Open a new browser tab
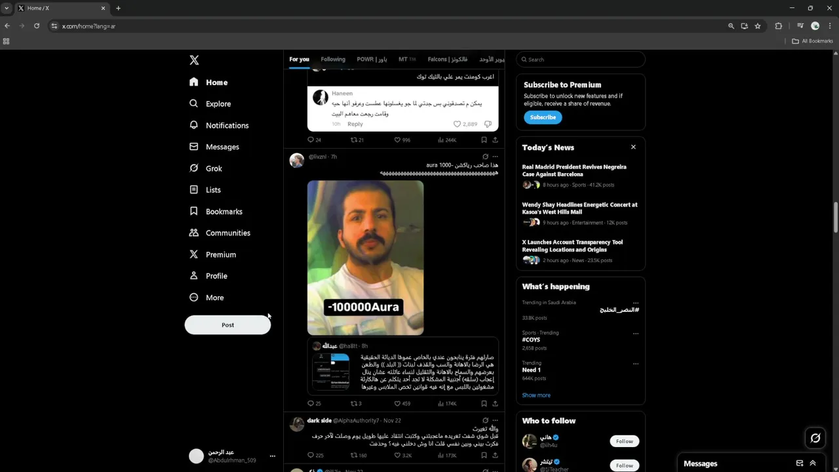This screenshot has height=472, width=839. pyautogui.click(x=118, y=8)
